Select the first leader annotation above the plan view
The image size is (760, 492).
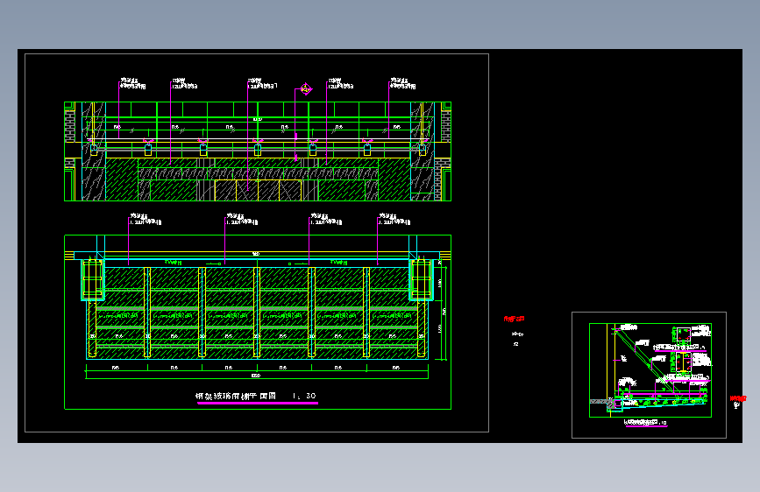tap(146, 220)
